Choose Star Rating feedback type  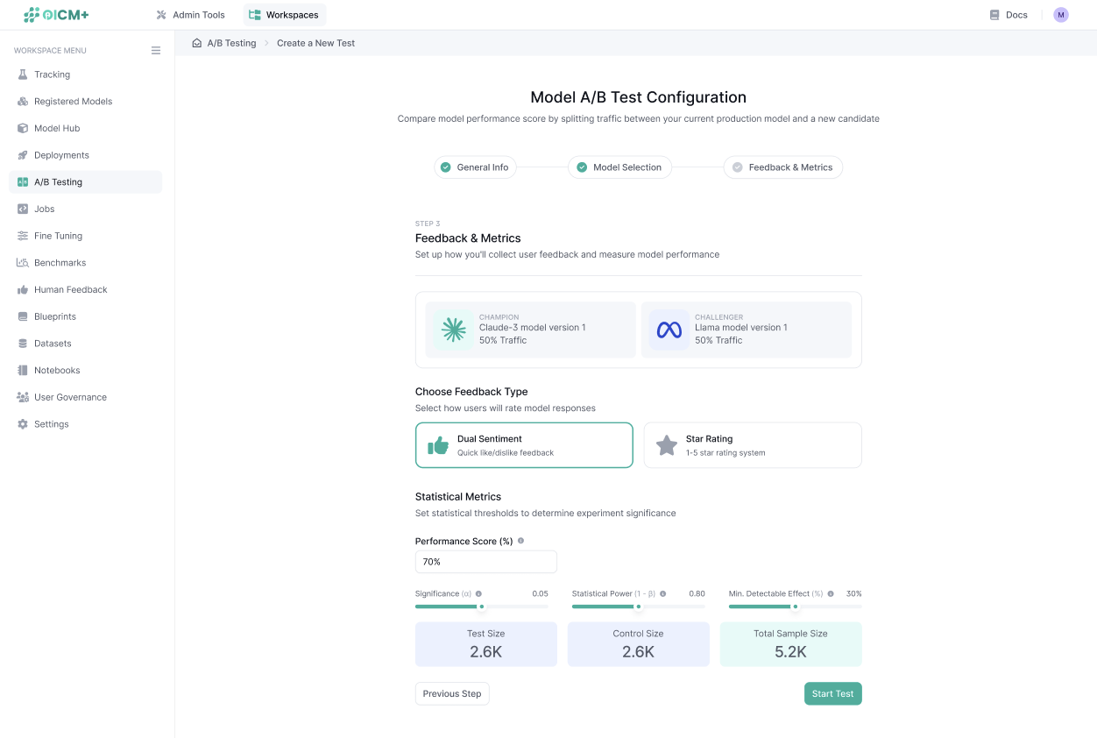click(x=752, y=445)
